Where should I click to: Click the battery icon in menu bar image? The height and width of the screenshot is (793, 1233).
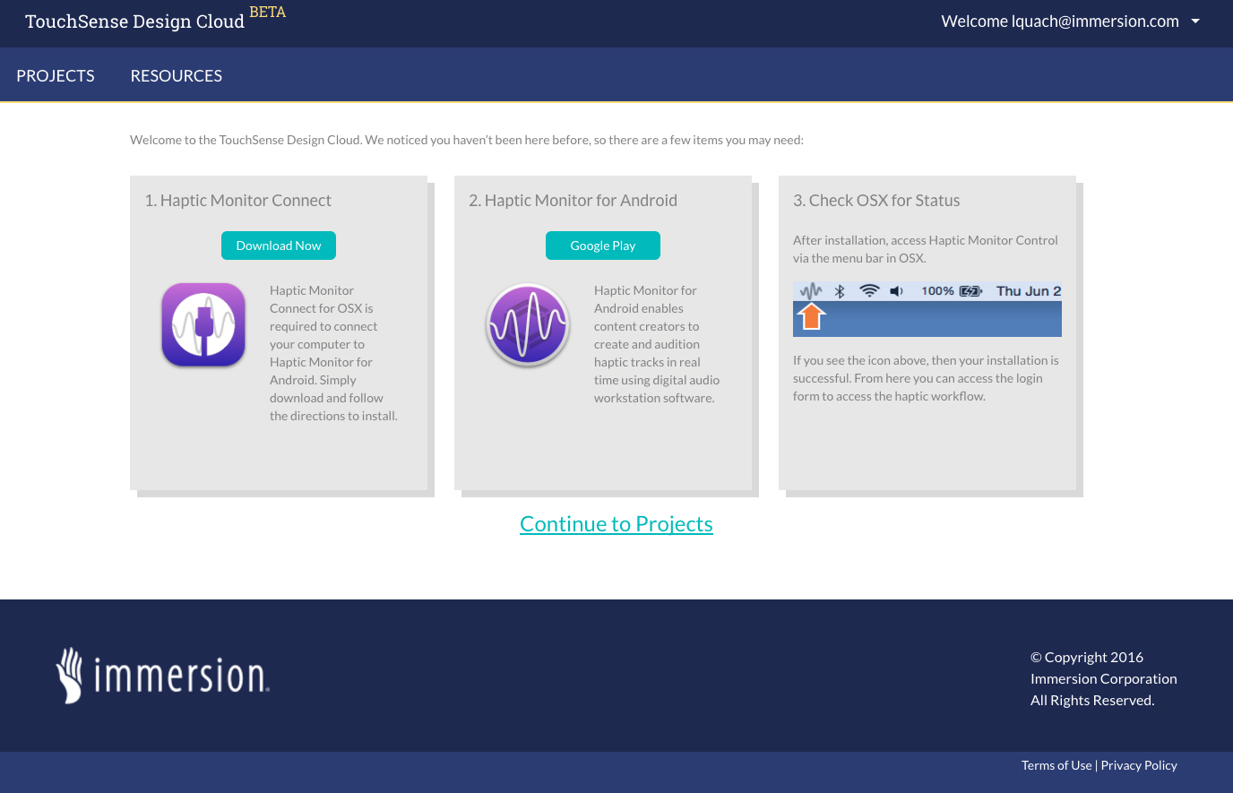(x=970, y=291)
